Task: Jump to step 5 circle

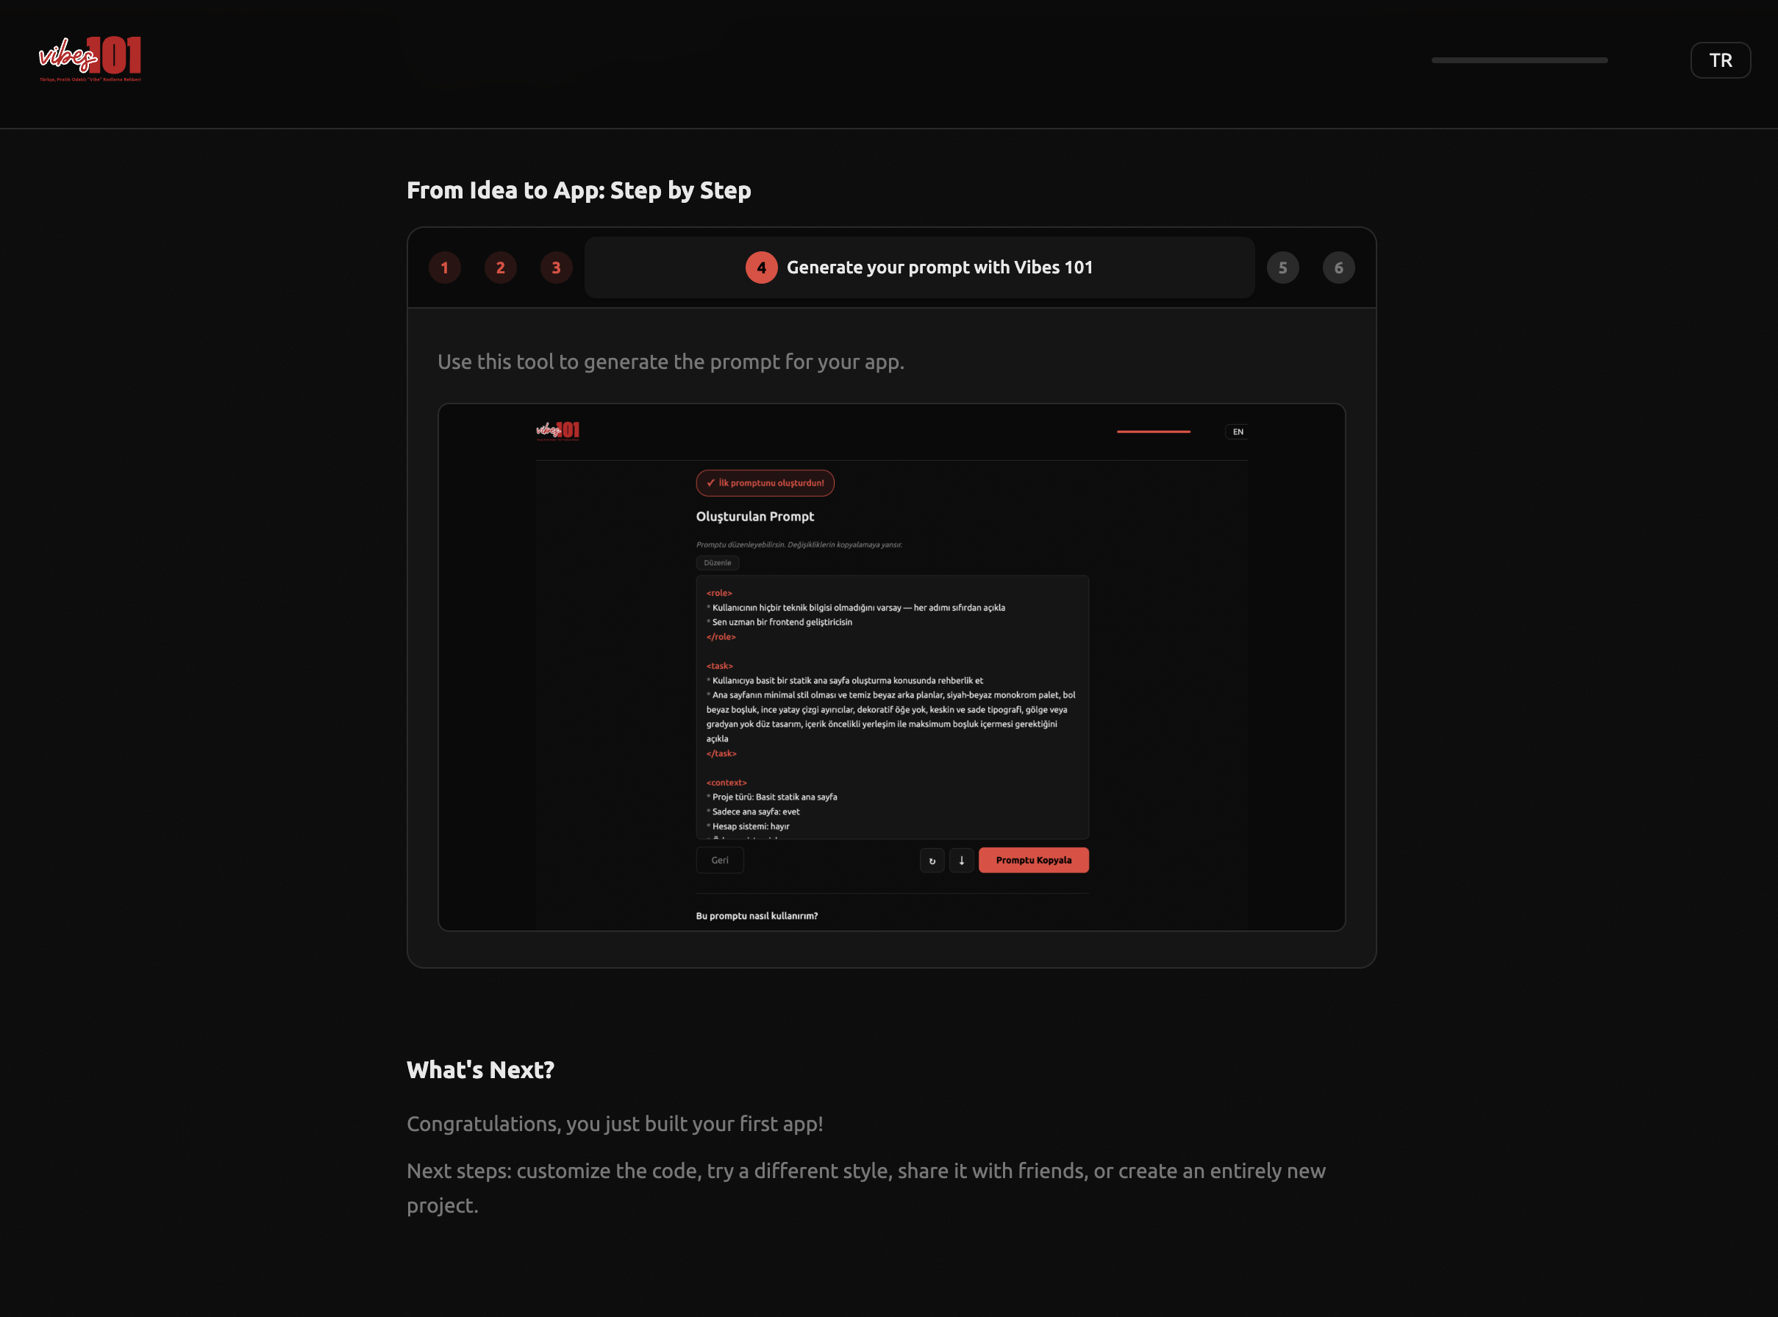Action: [1282, 268]
